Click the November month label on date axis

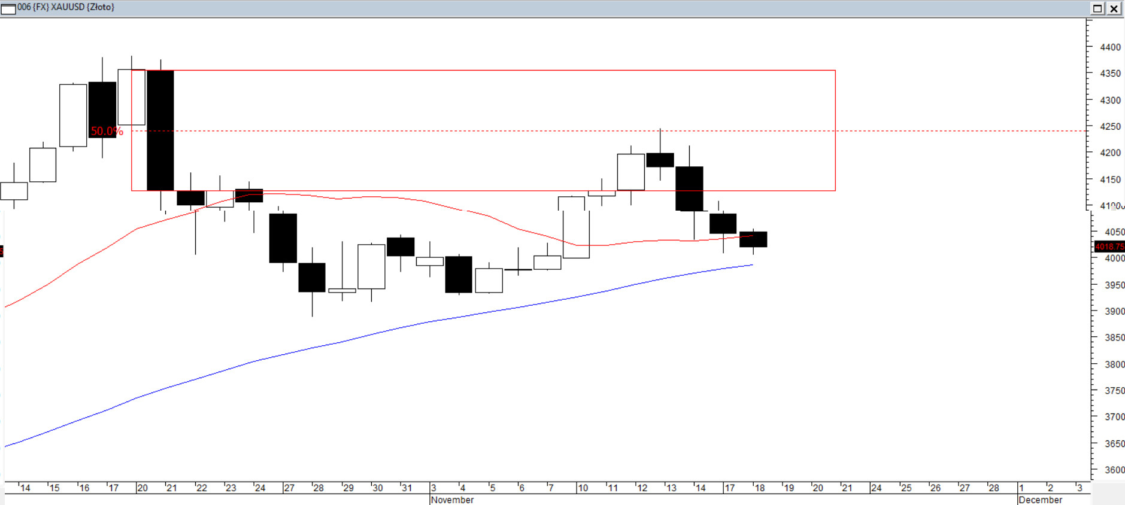(x=452, y=500)
